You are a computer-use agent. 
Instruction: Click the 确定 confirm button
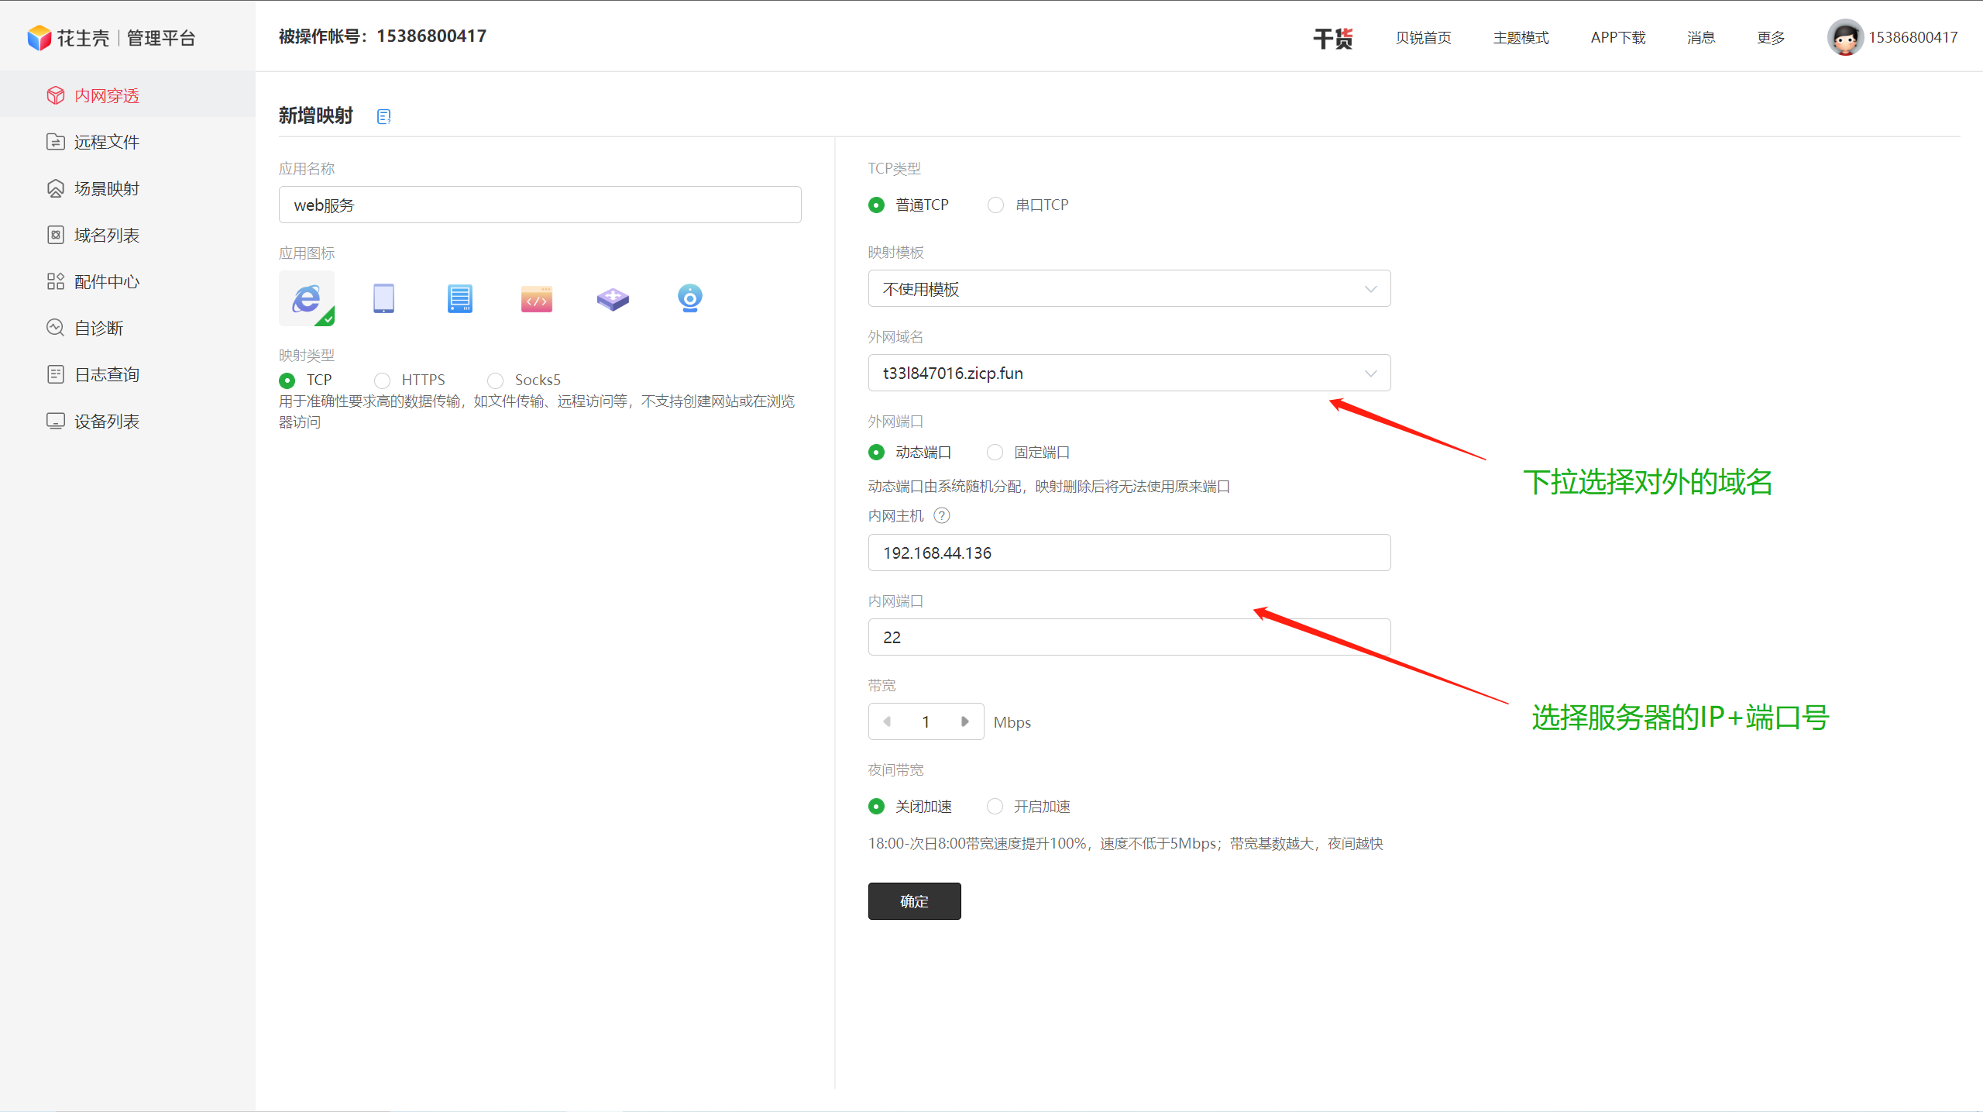coord(914,901)
